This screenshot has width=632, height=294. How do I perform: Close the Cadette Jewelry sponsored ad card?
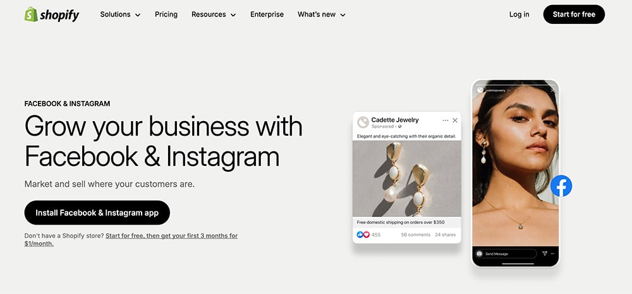[455, 120]
